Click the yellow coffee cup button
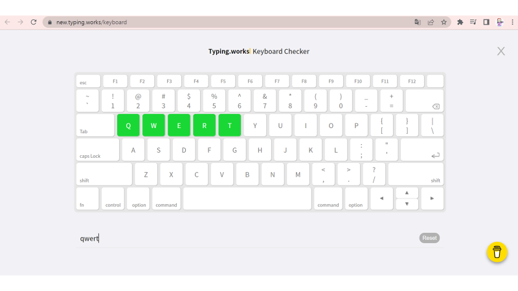This screenshot has height=291, width=518. click(497, 252)
